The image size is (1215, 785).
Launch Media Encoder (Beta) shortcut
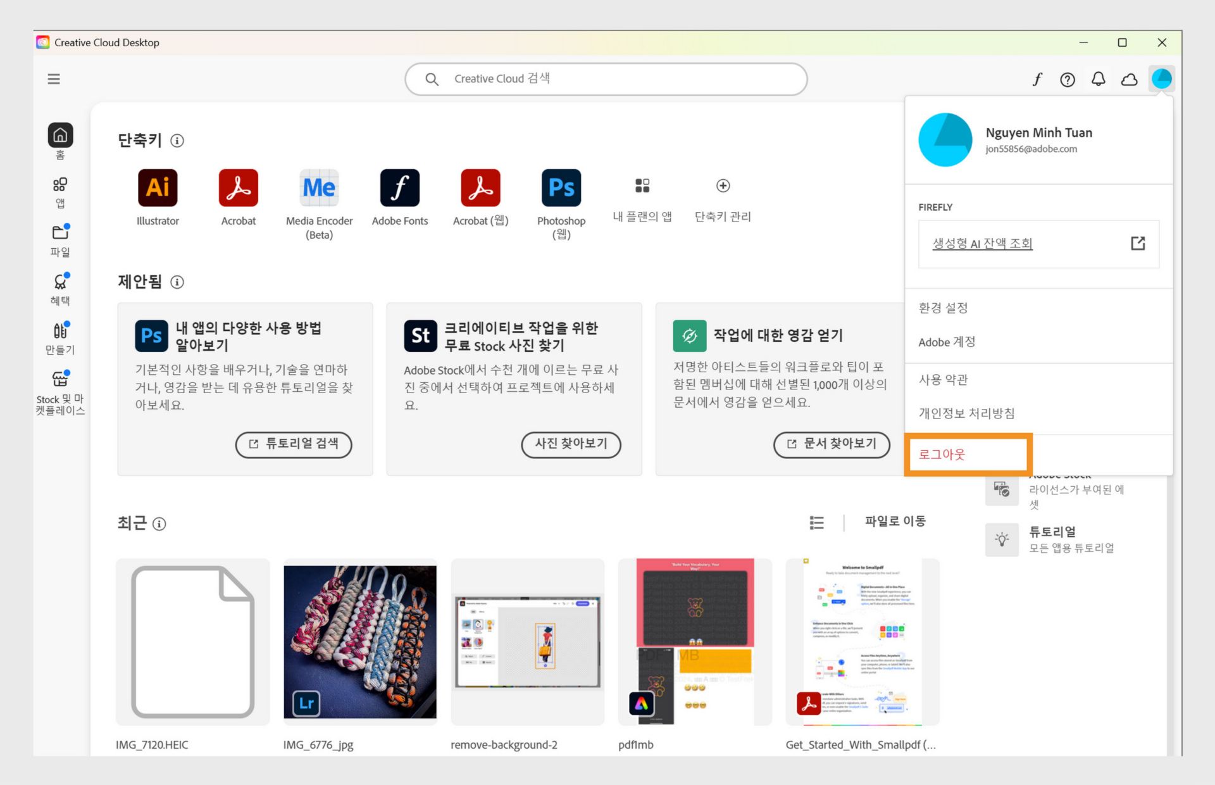point(319,187)
